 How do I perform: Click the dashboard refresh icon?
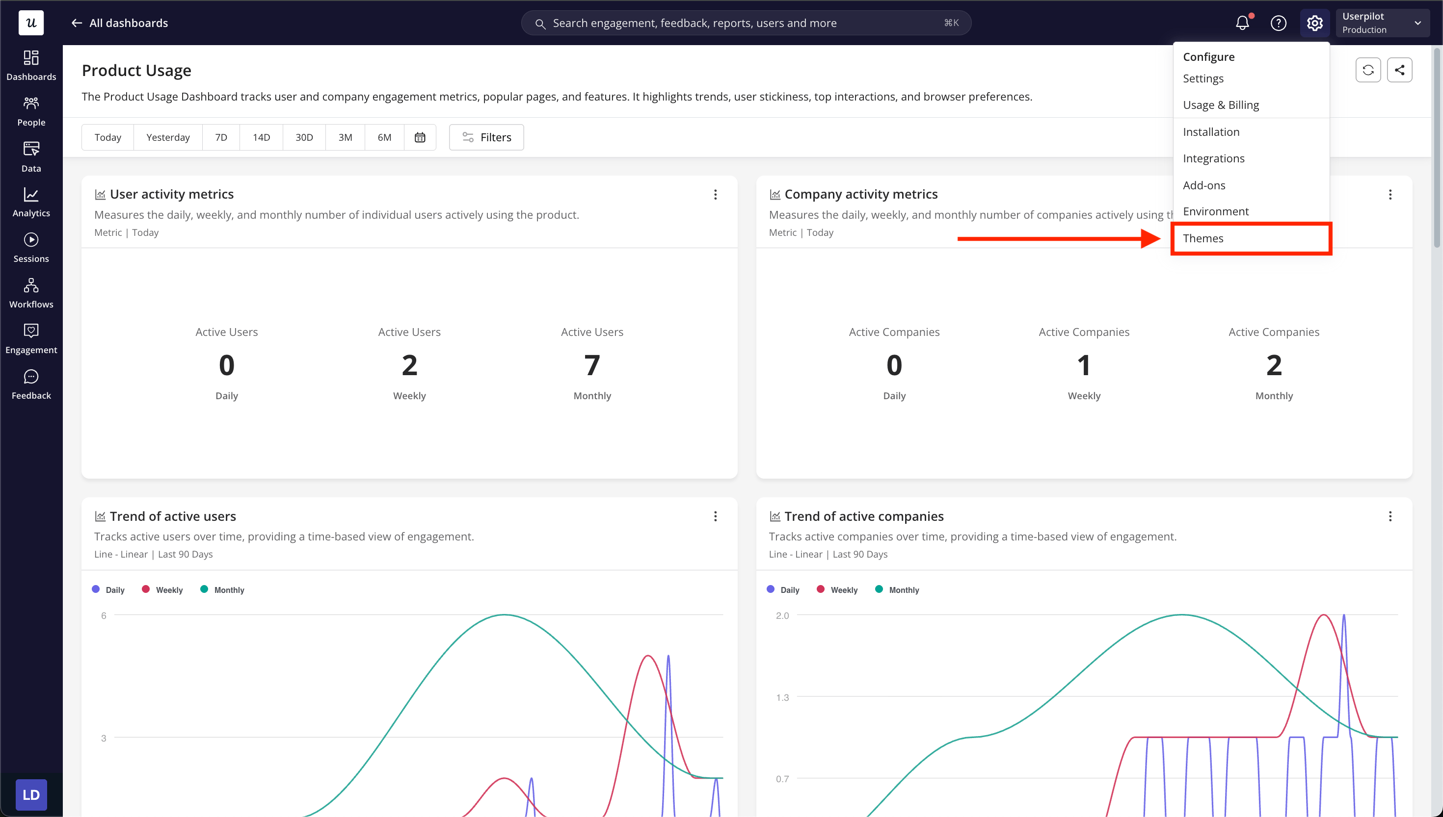point(1368,70)
